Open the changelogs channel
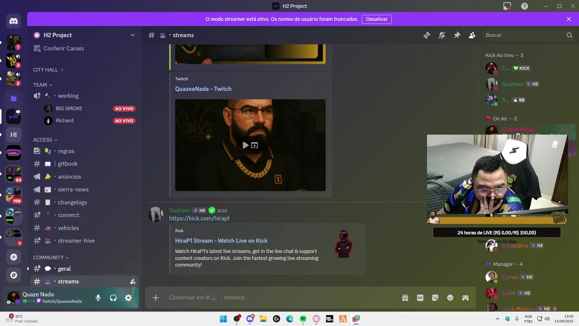Screen dimensions: 579x326 (x=84, y=202)
